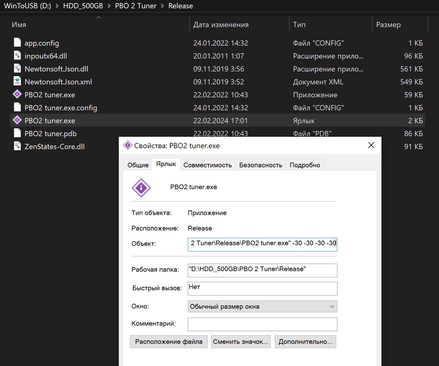439x366 pixels.
Task: Click the large PBO2 tuner icon in properties
Action: click(x=141, y=188)
